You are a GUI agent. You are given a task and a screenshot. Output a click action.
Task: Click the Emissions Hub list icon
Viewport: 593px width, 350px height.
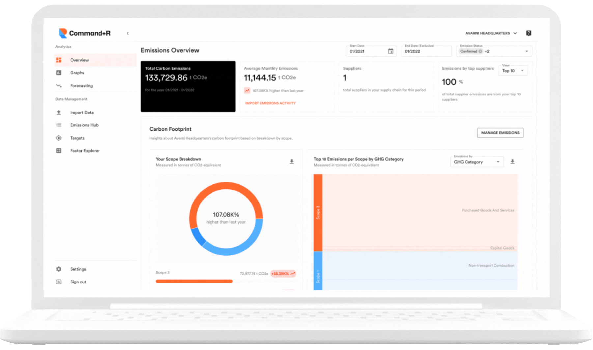click(59, 125)
